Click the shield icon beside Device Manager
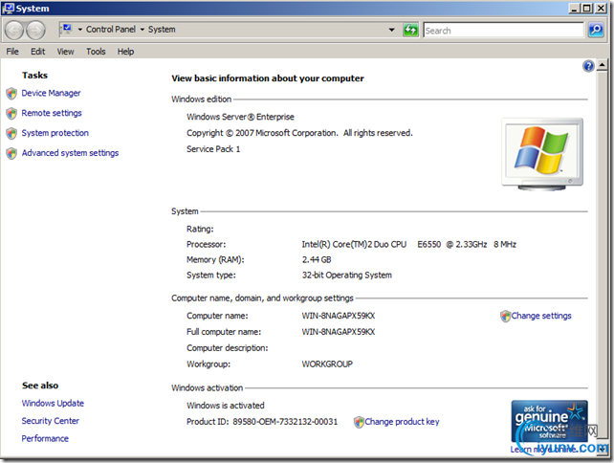Screen dimensions: 614x463 click(11, 93)
